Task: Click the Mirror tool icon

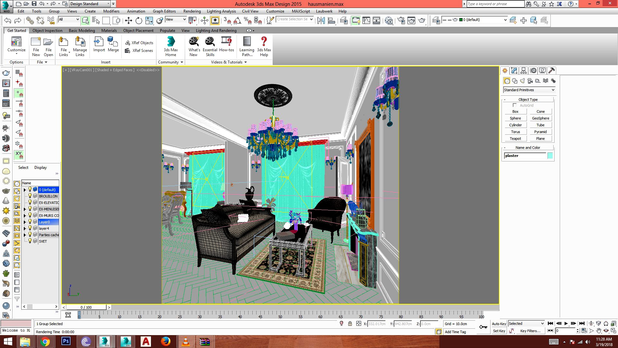Action: coord(321,21)
